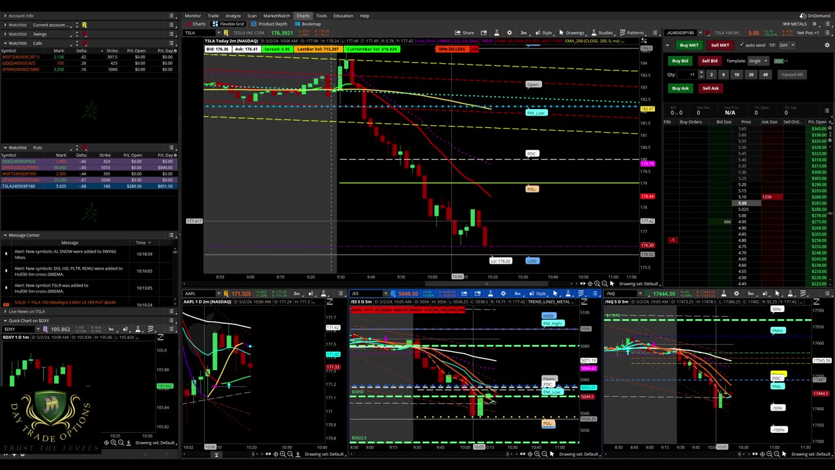Open Puts watchlist panel menu icon
The height and width of the screenshot is (470, 835).
point(172,148)
